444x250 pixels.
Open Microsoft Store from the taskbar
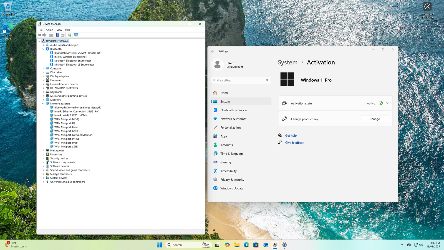click(x=256, y=245)
